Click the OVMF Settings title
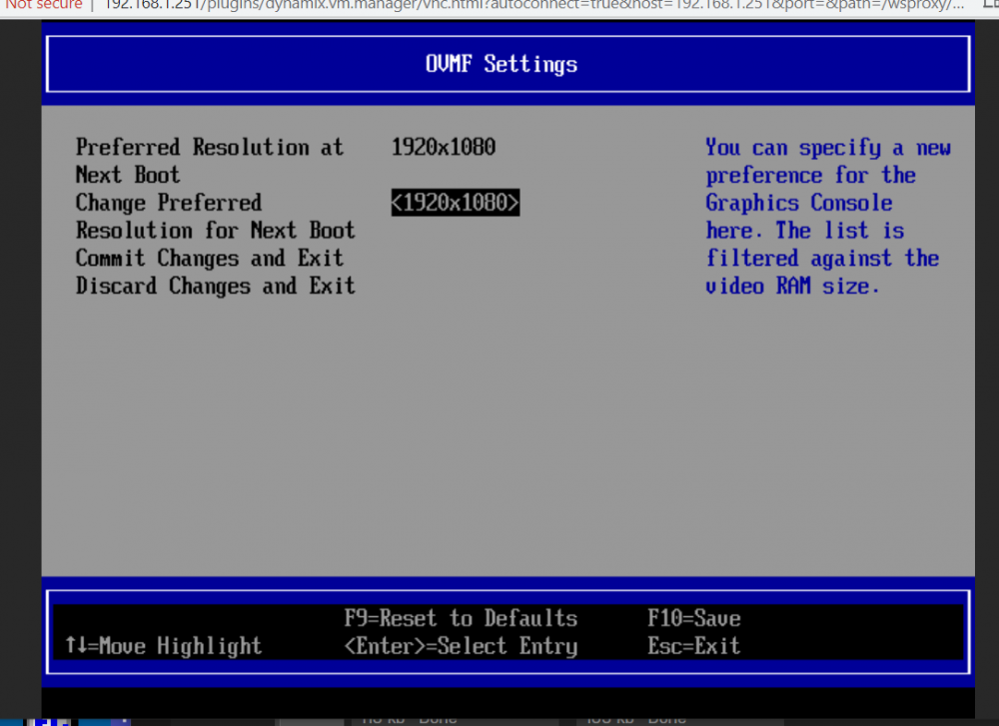The image size is (999, 726). tap(501, 64)
